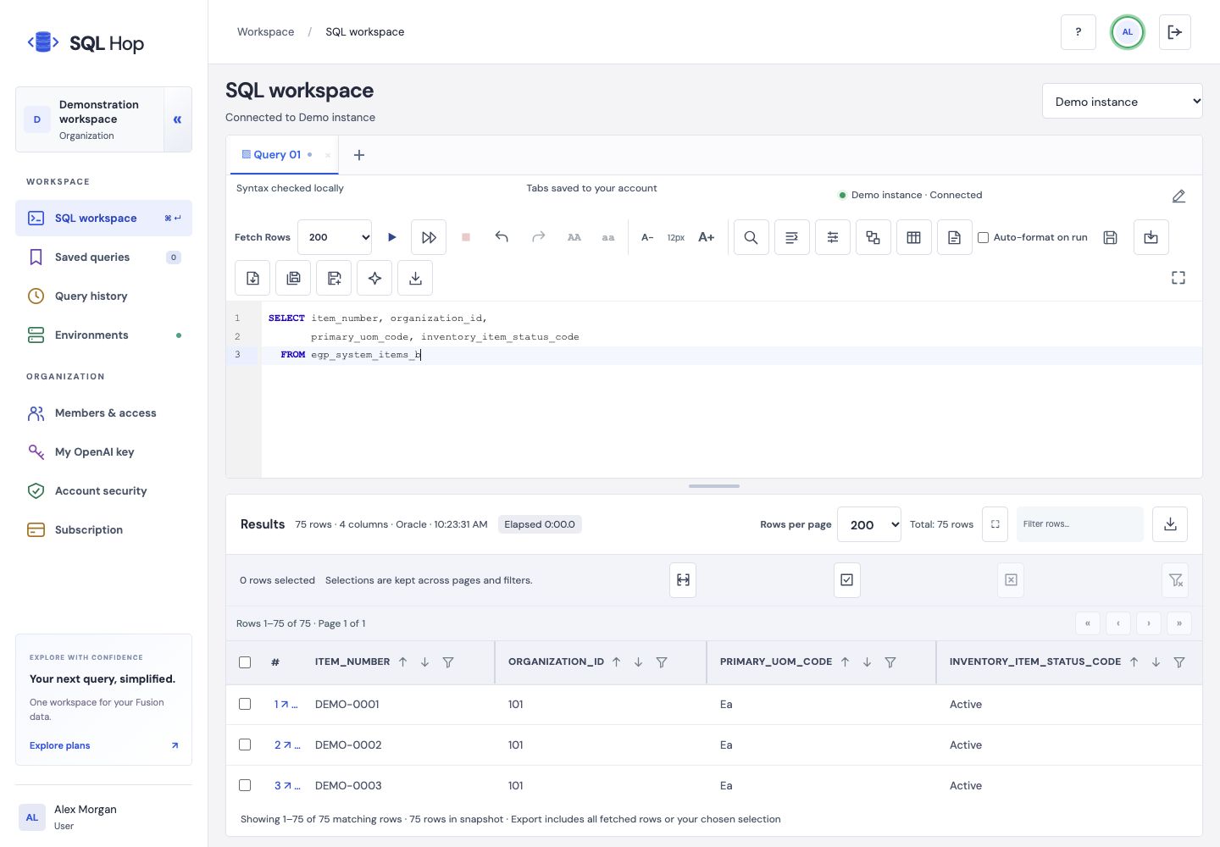Collapse the sidebar using the chevron

pyautogui.click(x=178, y=119)
